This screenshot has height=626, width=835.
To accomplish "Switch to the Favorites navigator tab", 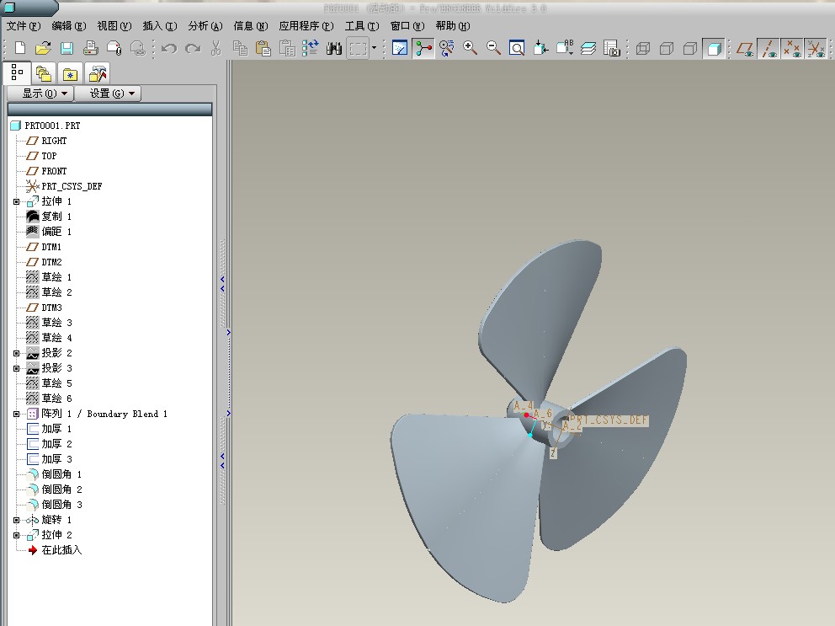I will pos(70,74).
